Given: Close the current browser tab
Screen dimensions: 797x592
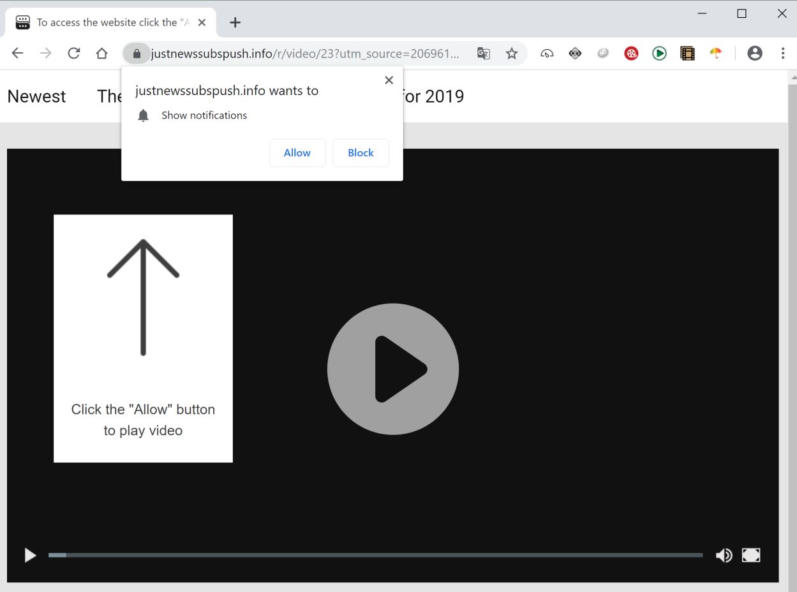Looking at the screenshot, I should (202, 22).
